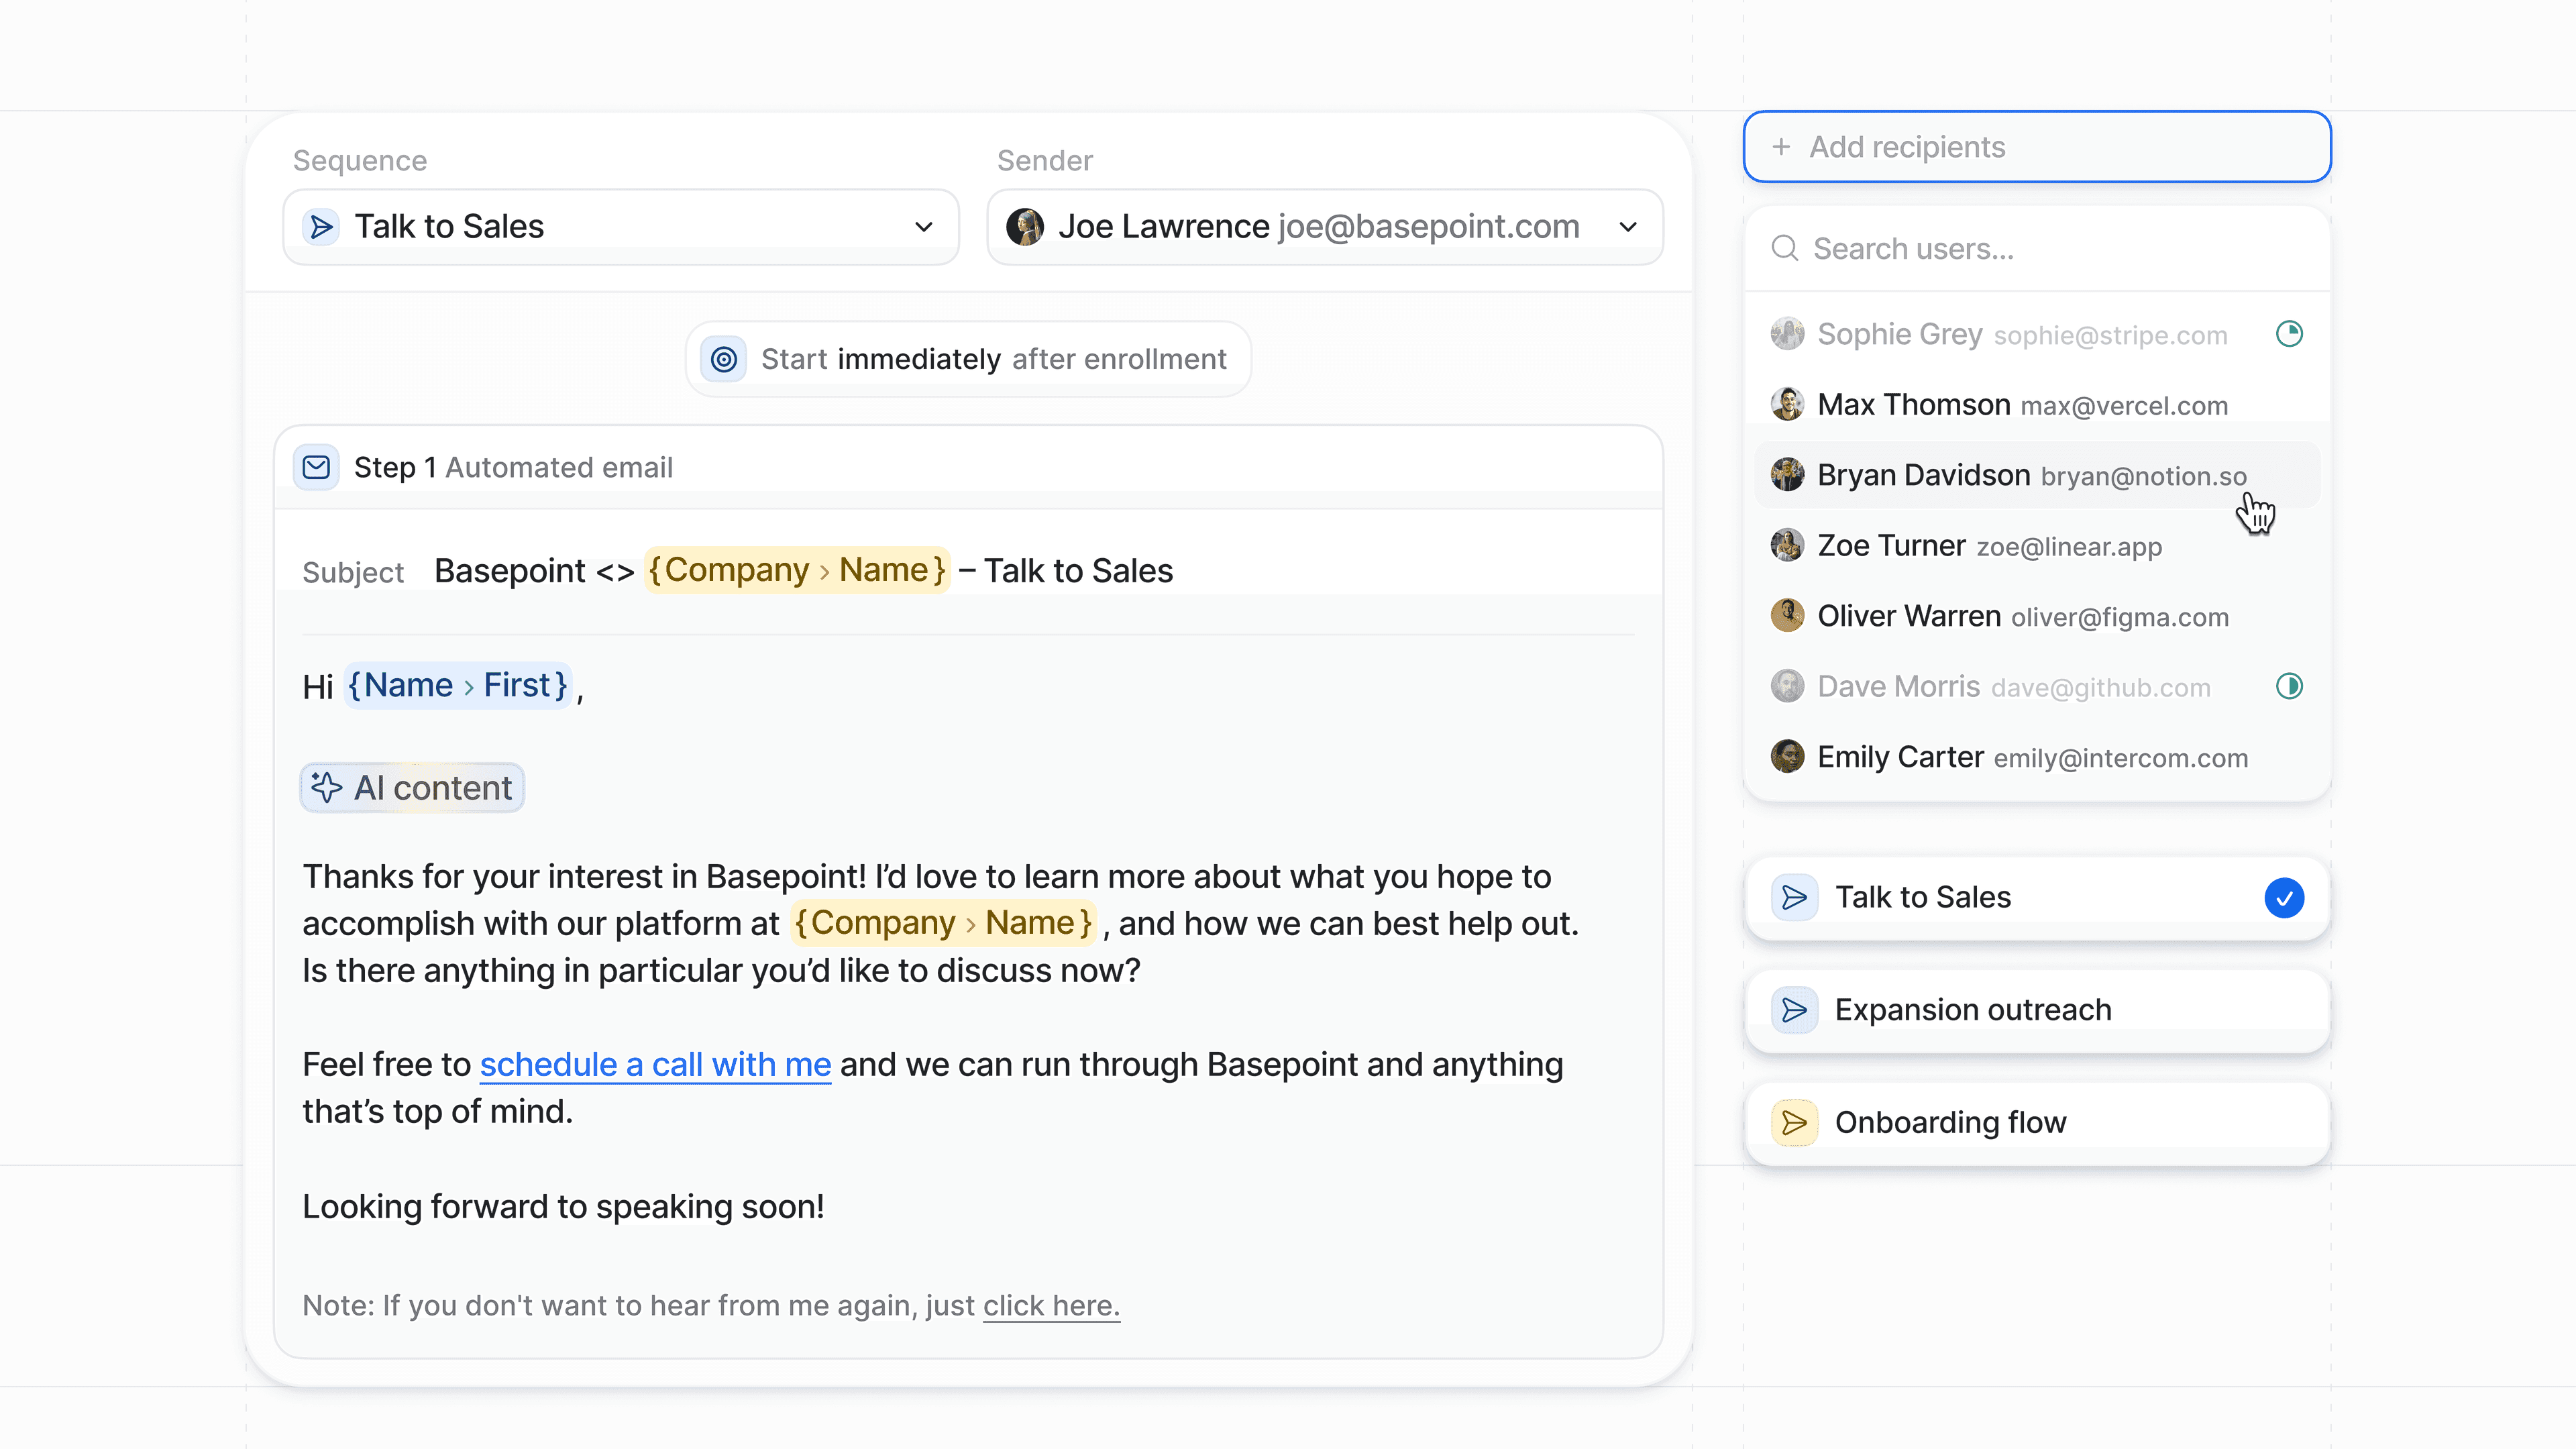
Task: Open the immediately timing selector
Action: (x=918, y=359)
